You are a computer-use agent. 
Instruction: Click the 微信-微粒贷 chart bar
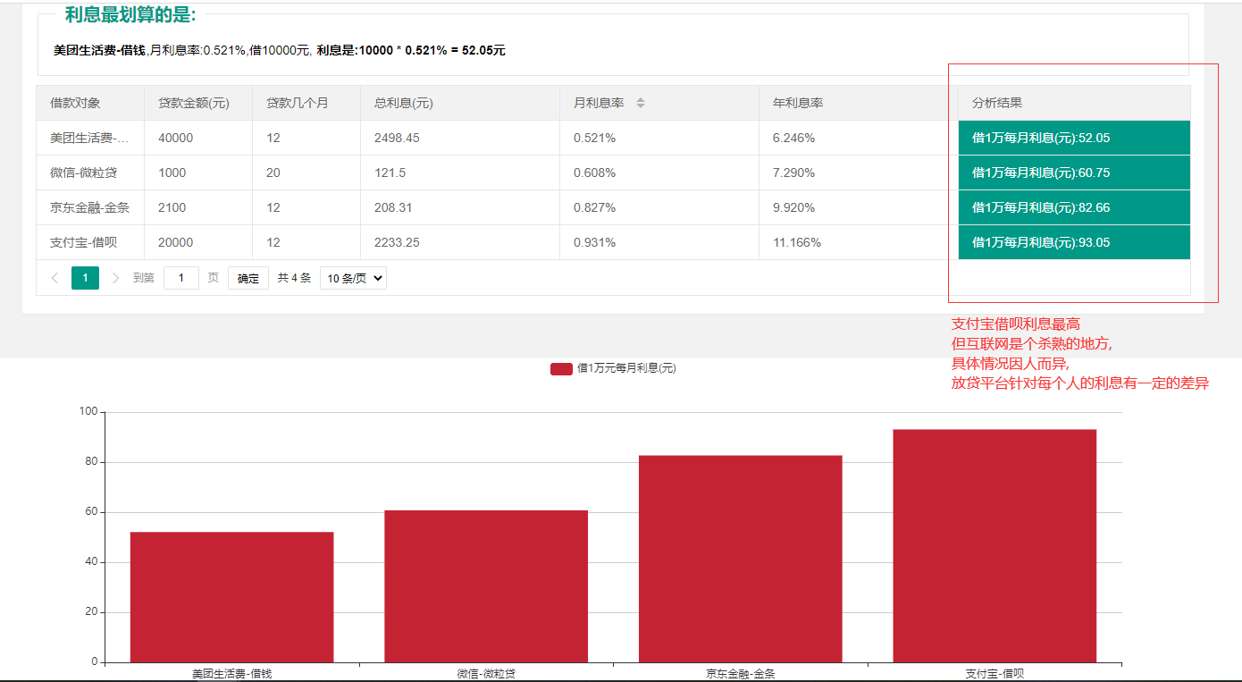486,586
